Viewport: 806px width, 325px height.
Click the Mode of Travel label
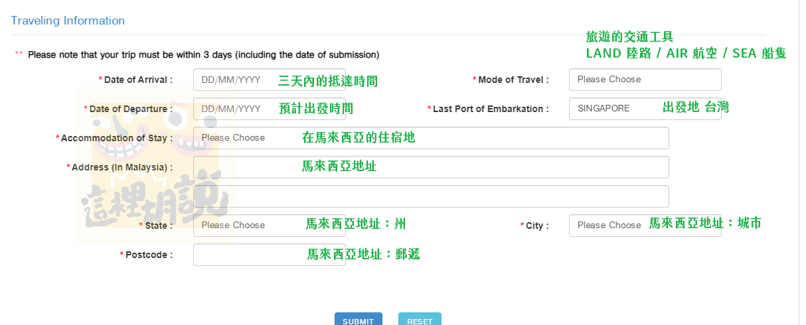pos(513,80)
